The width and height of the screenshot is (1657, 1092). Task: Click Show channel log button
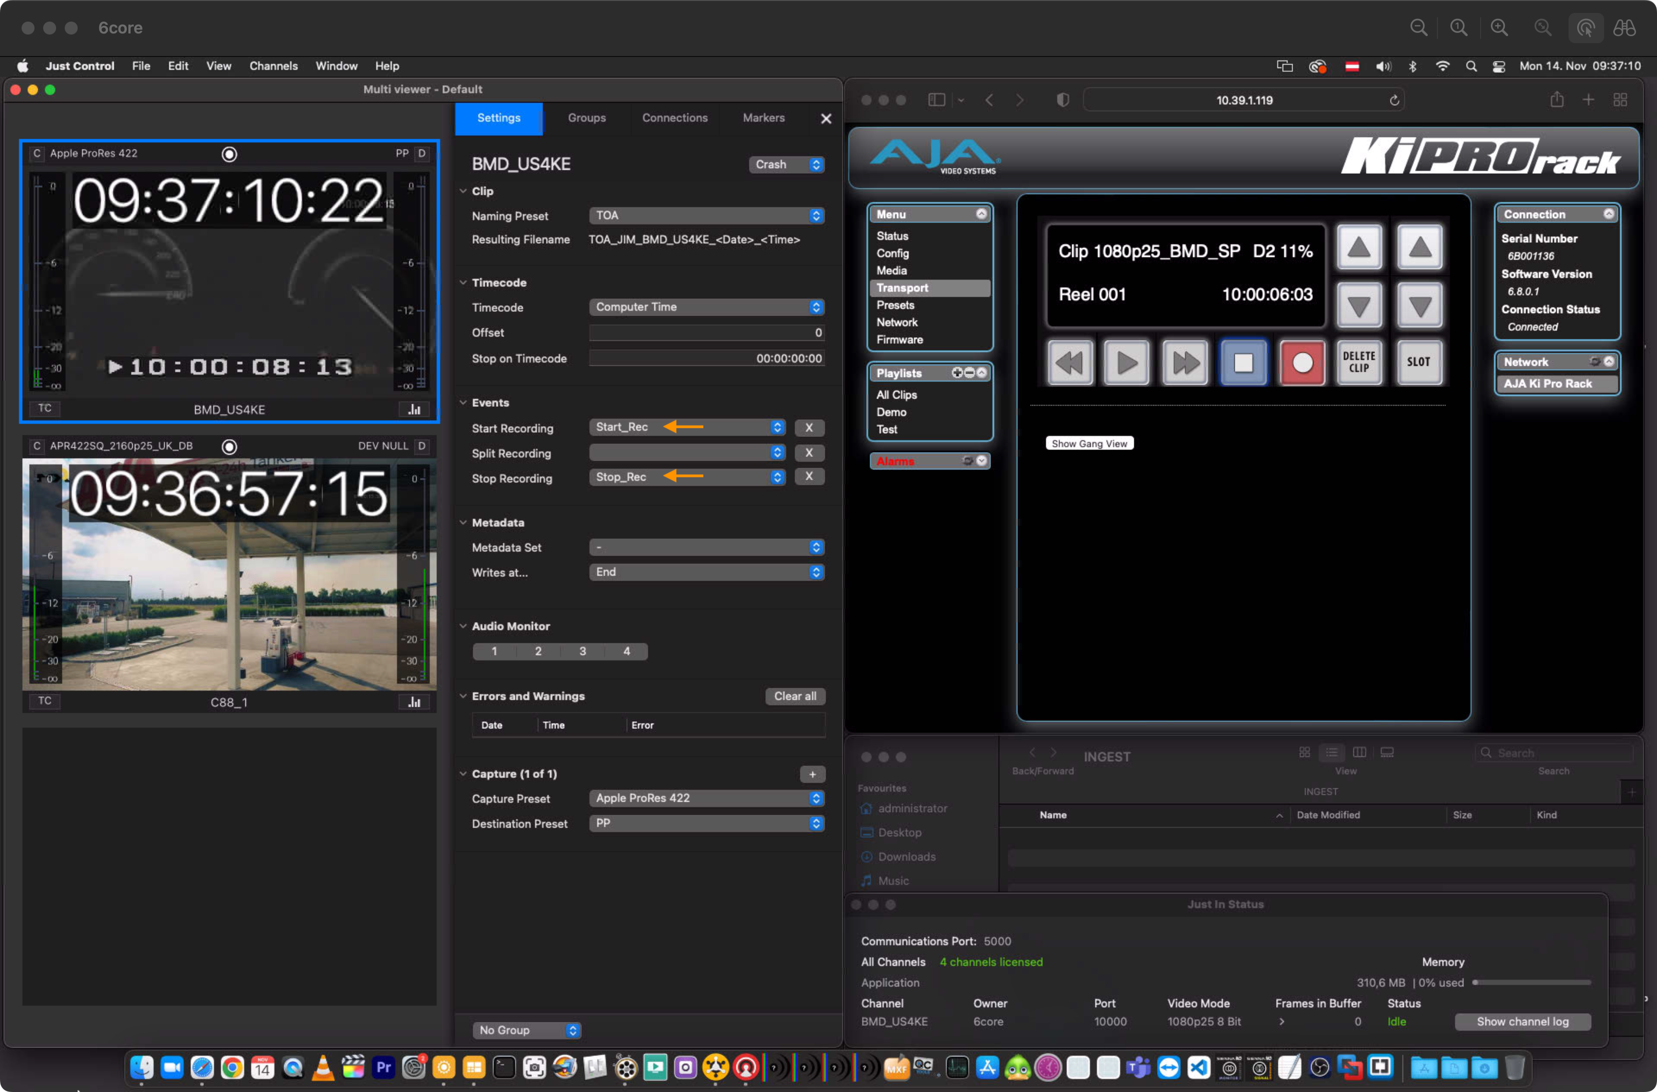point(1523,1022)
